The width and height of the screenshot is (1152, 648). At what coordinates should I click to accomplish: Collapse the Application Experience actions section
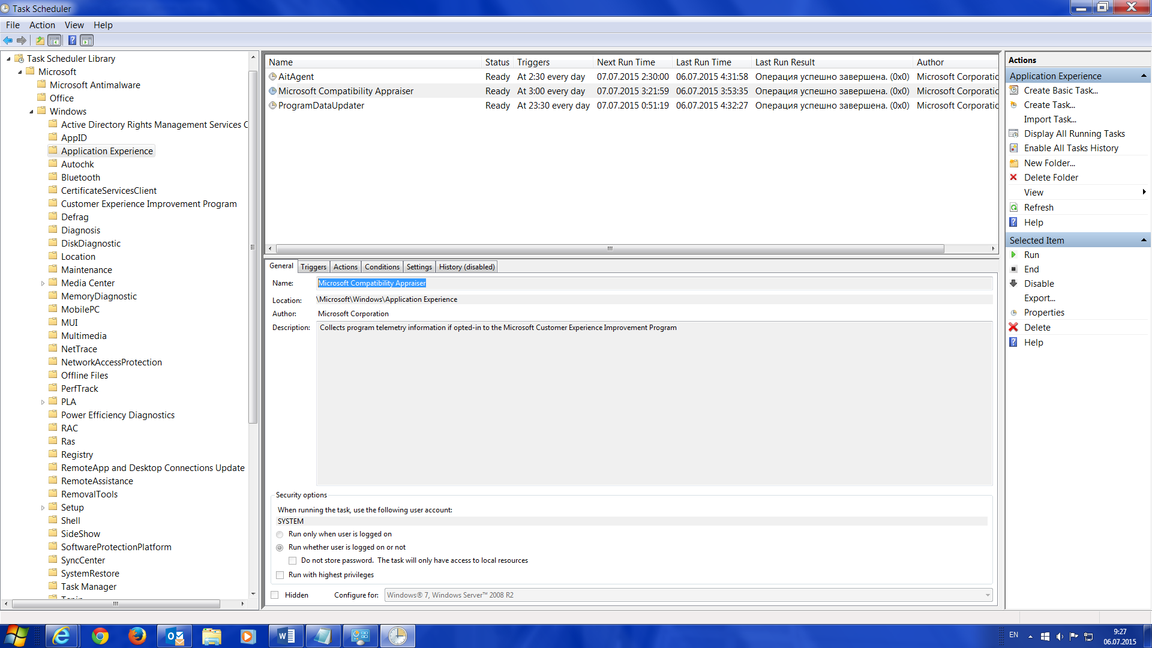click(1144, 76)
